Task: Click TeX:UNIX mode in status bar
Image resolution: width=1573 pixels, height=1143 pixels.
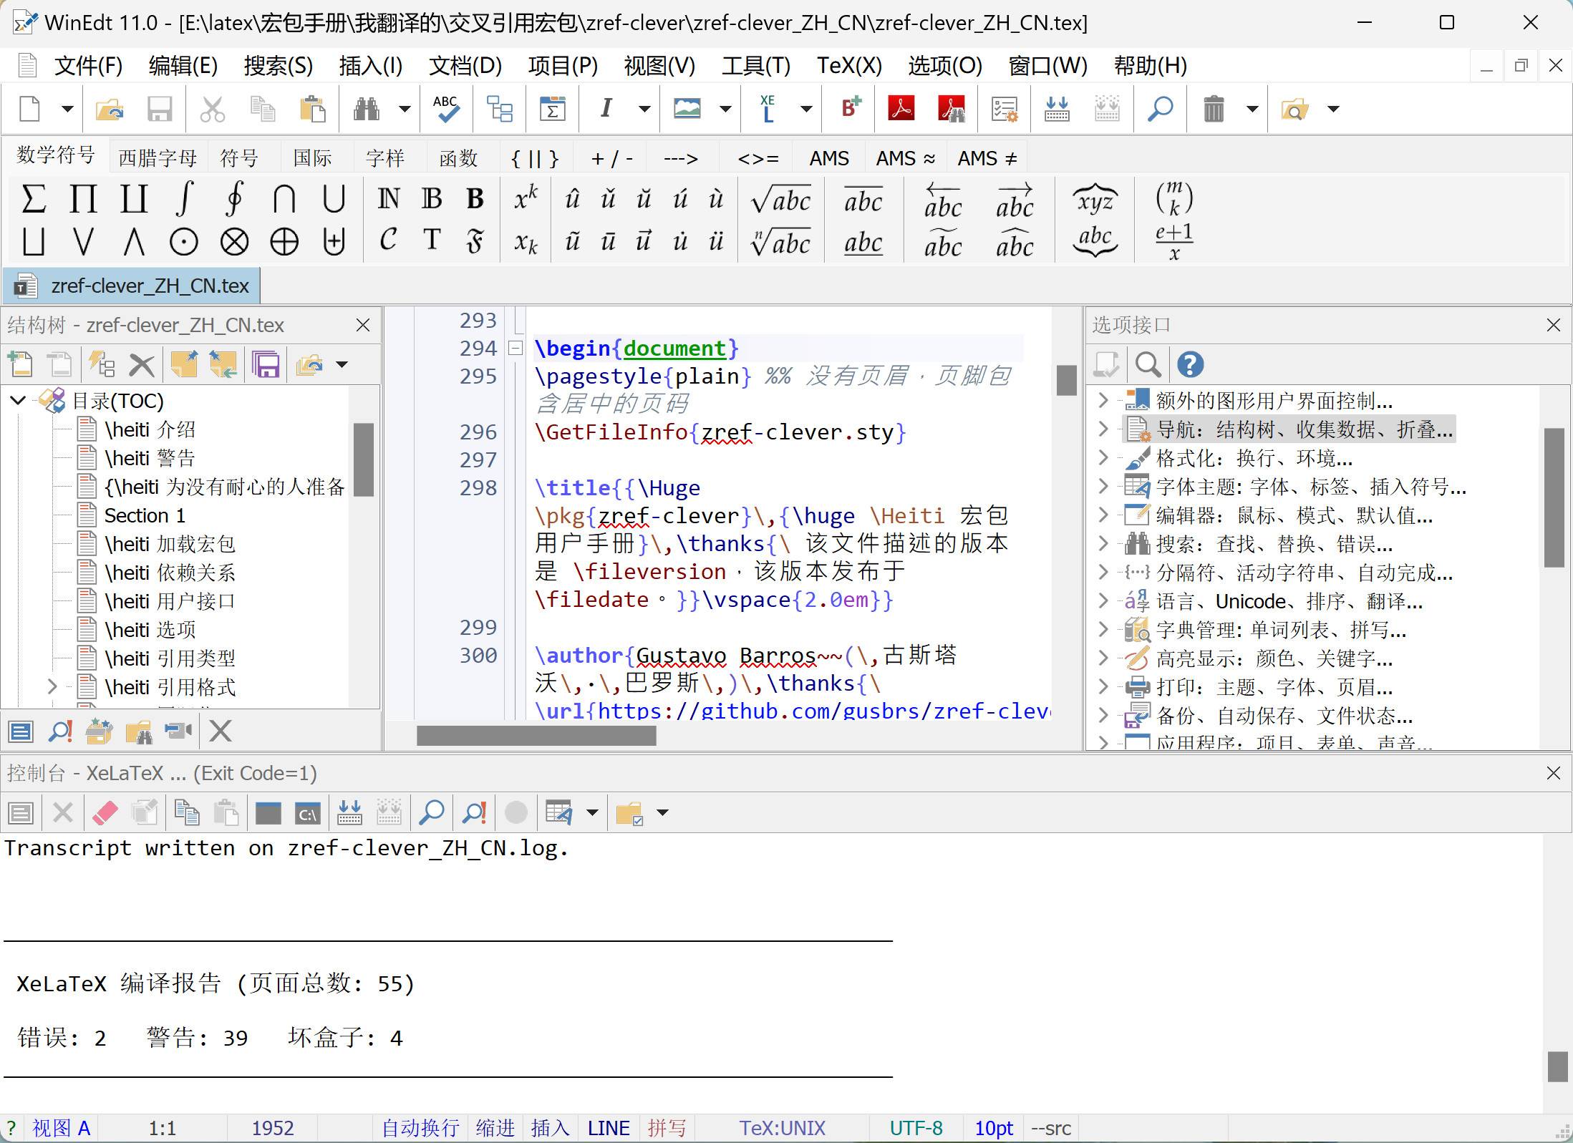Action: [782, 1129]
